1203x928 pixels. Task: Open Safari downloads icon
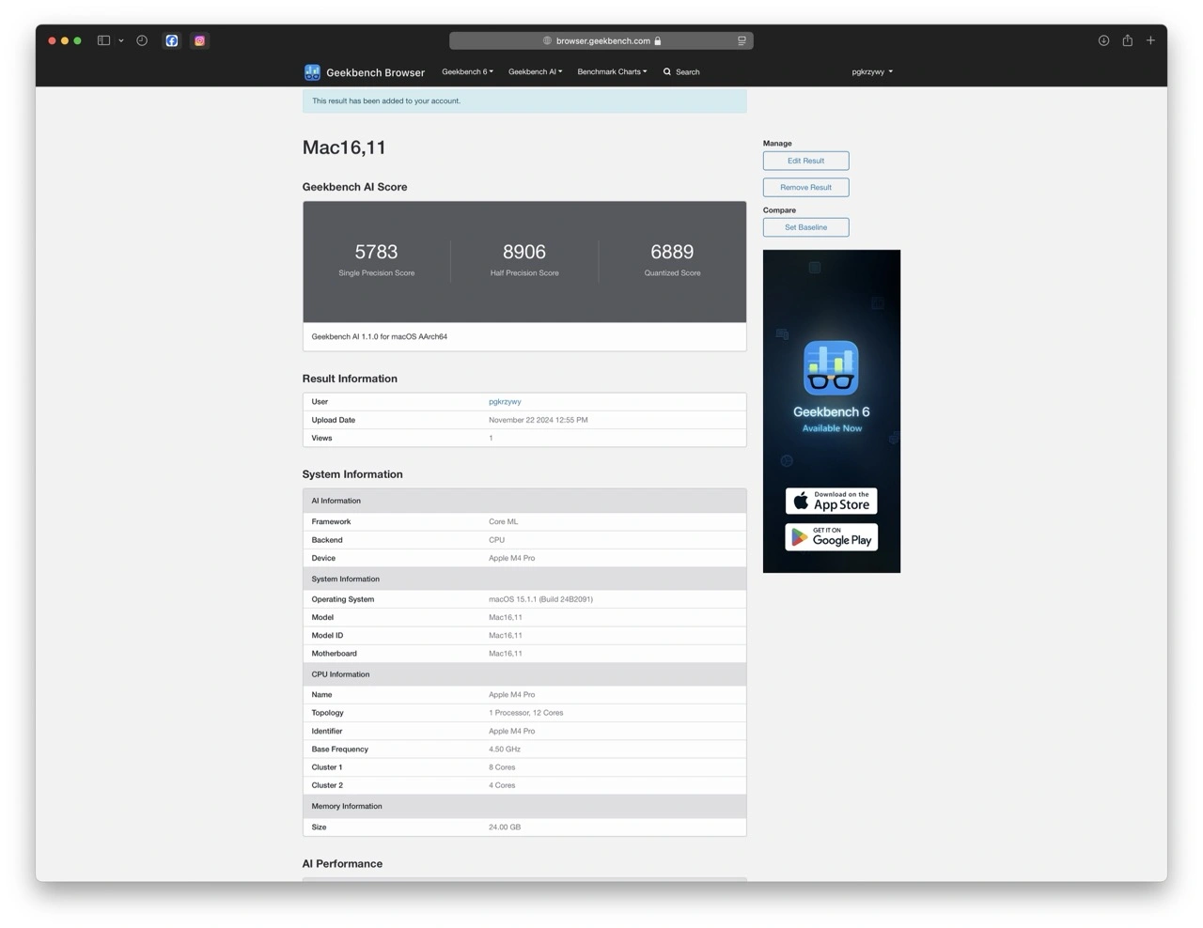point(1103,40)
